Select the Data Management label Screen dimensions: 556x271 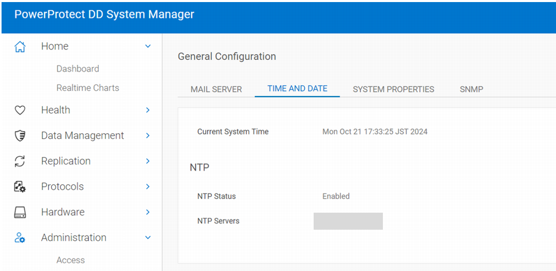coord(82,135)
